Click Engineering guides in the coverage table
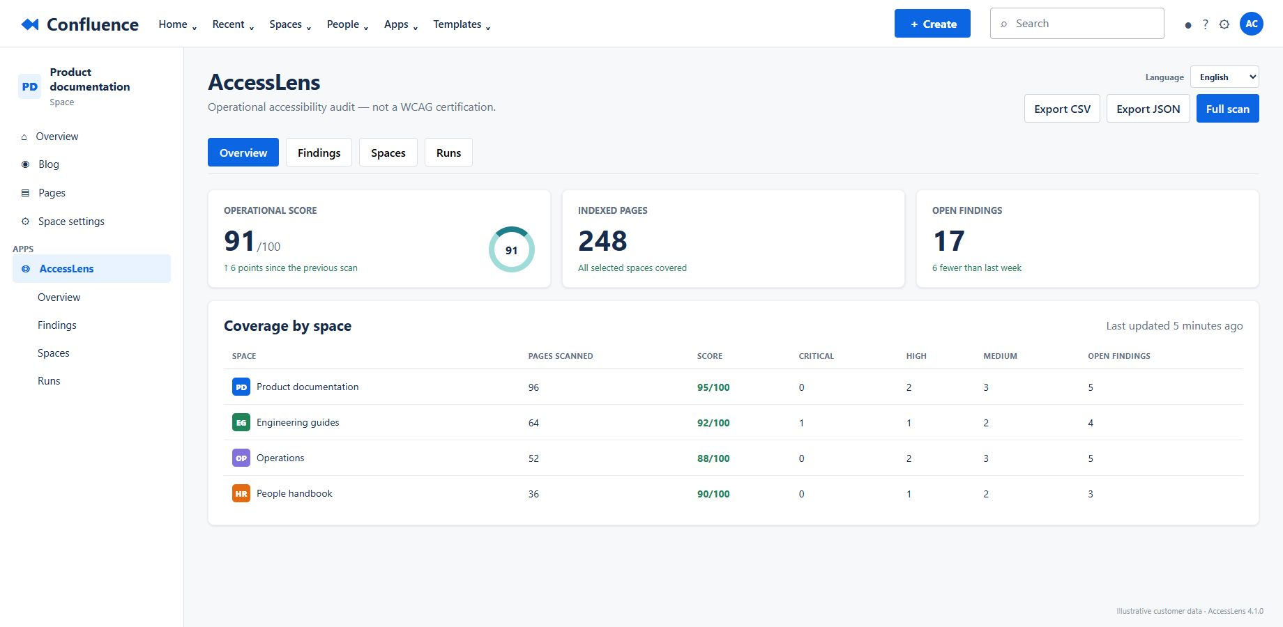This screenshot has height=627, width=1283. point(298,422)
